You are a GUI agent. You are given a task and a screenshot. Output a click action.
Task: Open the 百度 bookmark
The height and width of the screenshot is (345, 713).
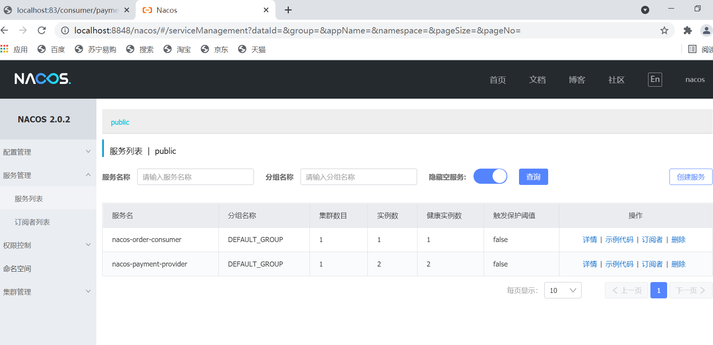(51, 49)
